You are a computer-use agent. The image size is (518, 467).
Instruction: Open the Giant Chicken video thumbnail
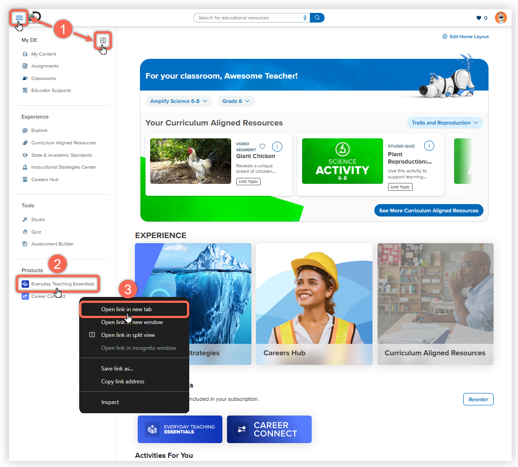[191, 161]
